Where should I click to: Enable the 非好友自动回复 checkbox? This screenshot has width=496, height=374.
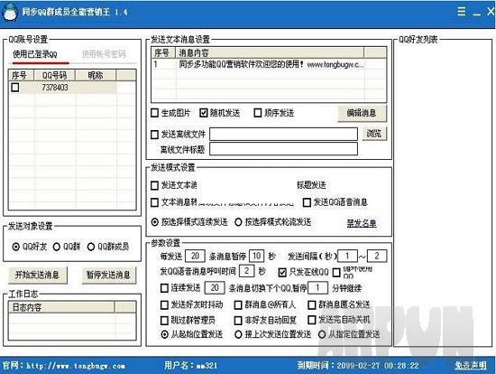click(x=238, y=321)
